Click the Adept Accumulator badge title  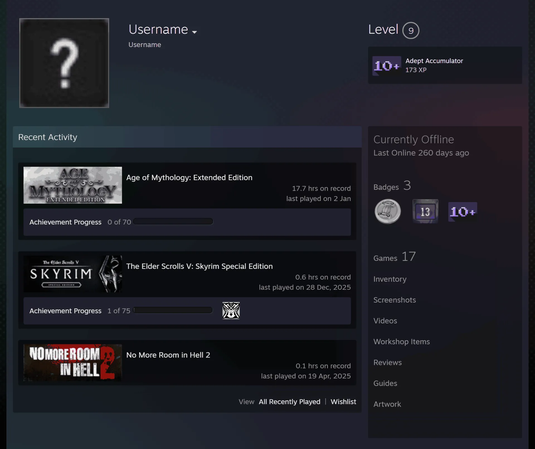(434, 61)
